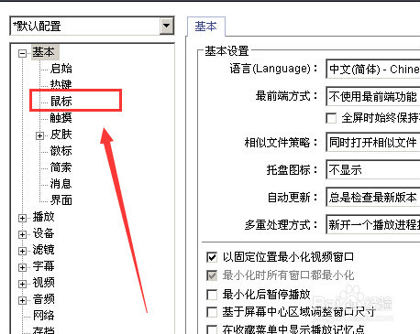Select 滤镜 category in tree
420x334 pixels.
coord(44,250)
